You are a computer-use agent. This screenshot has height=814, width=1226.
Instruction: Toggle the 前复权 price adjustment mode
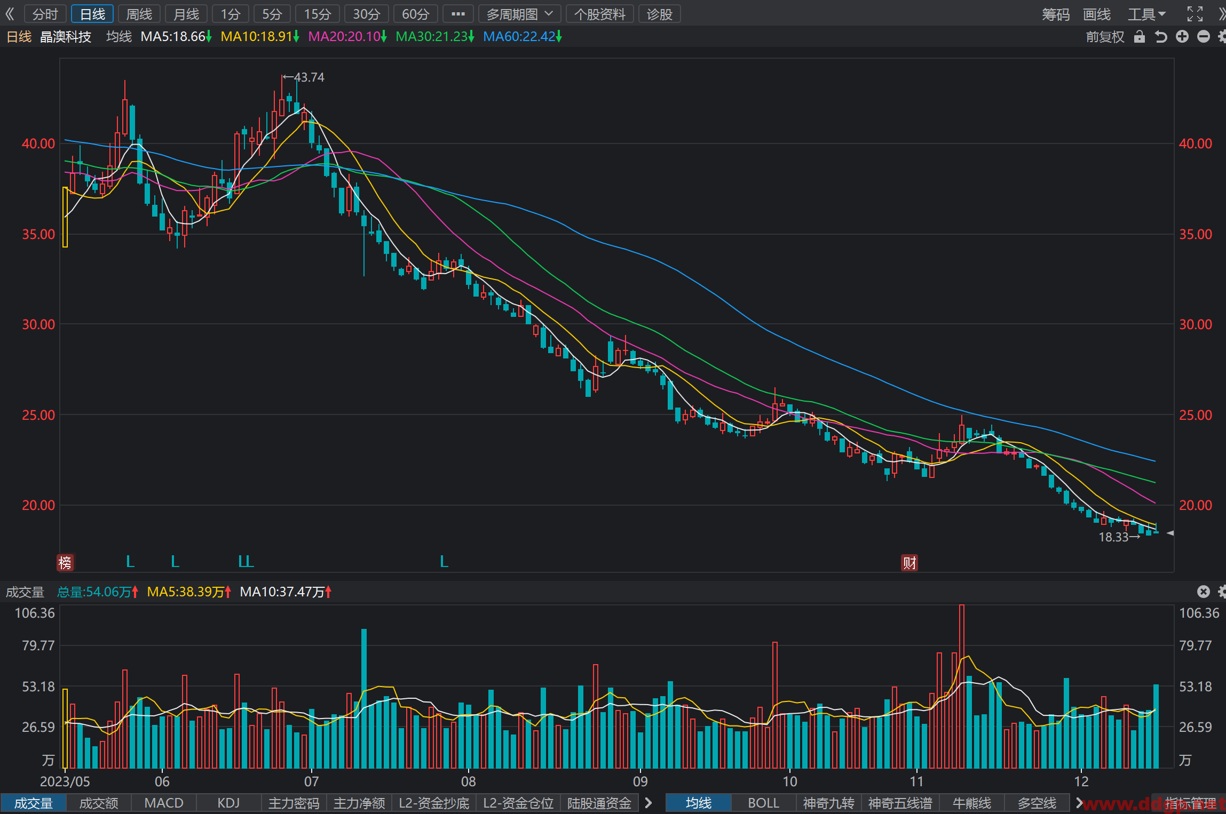1105,37
